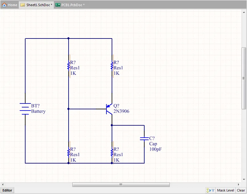Screen dimensions: 247x194
Task: Click the filter highlight icon beside Mask Level
Action: click(x=210, y=190)
